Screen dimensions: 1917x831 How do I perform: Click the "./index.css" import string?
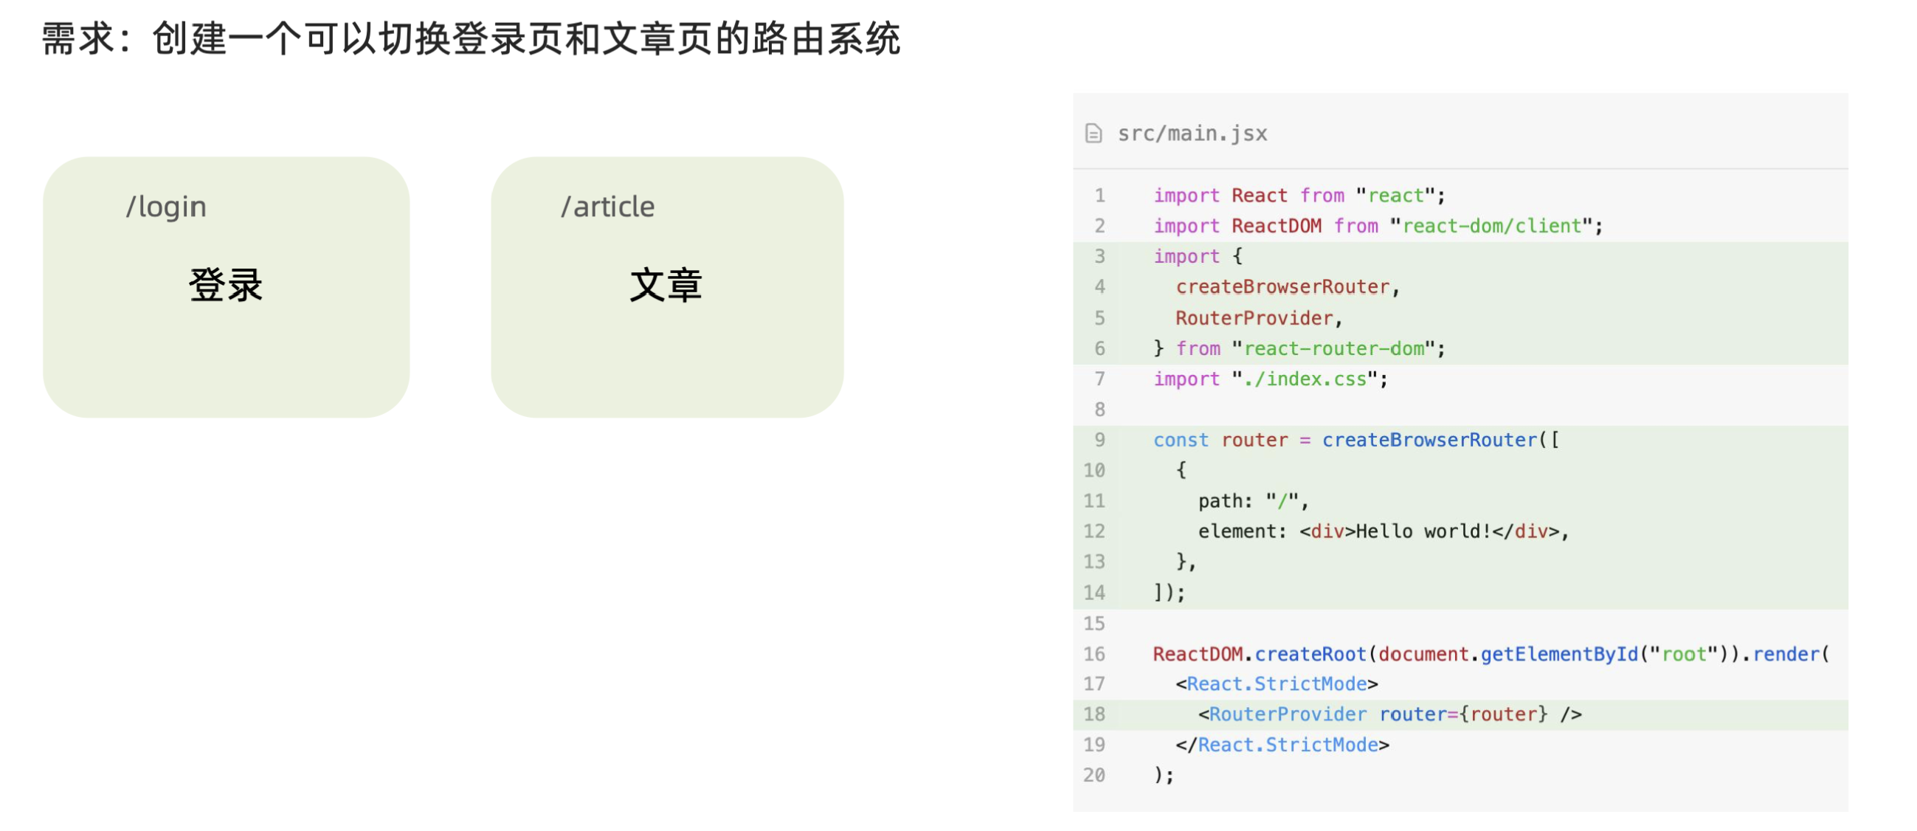[1309, 379]
